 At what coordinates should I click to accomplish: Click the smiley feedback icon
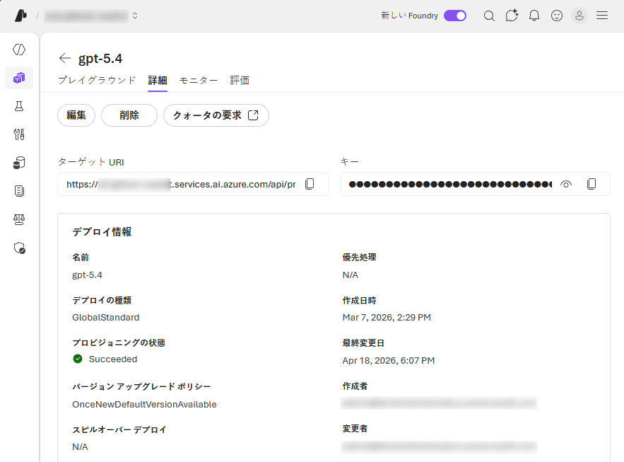coord(557,16)
